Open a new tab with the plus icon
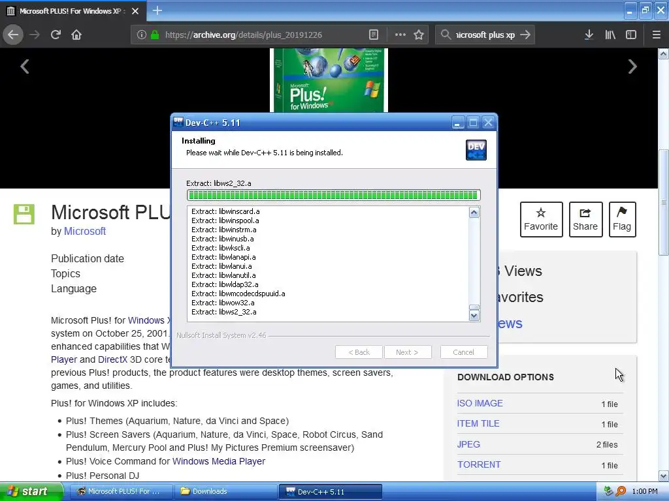Image resolution: width=669 pixels, height=501 pixels. pos(157,10)
